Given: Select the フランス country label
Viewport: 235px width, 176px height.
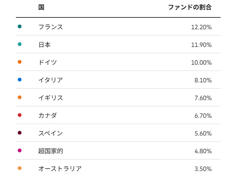Looking at the screenshot, I should pos(50,27).
